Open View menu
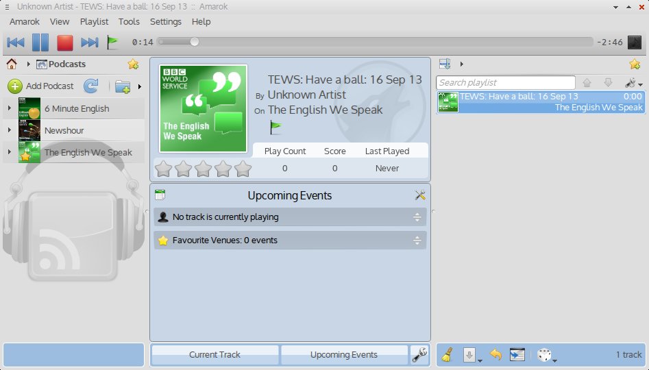The image size is (649, 370). [x=60, y=21]
